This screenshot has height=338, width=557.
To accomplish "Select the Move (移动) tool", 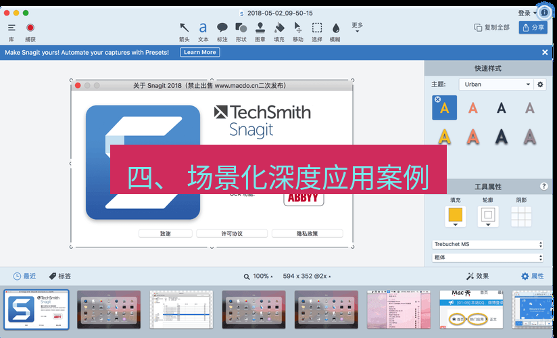I will point(297,32).
